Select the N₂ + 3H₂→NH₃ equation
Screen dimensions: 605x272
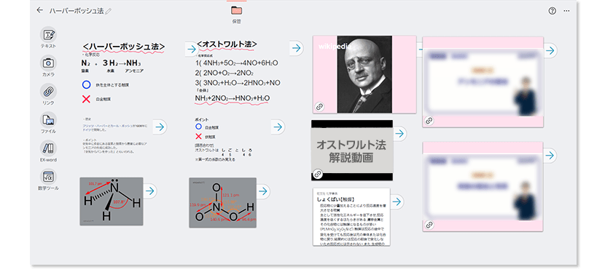click(x=111, y=63)
